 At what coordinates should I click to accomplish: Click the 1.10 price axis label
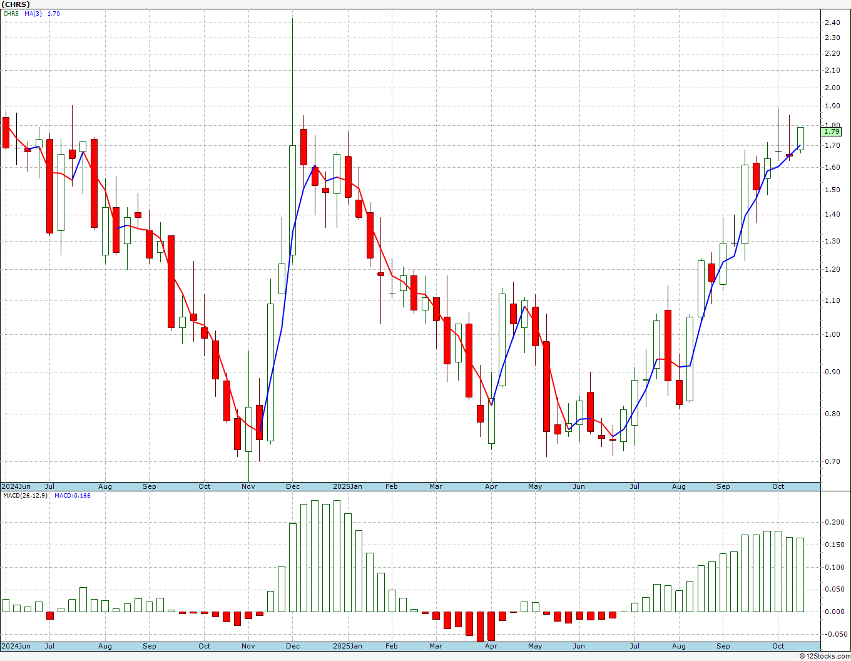point(832,300)
